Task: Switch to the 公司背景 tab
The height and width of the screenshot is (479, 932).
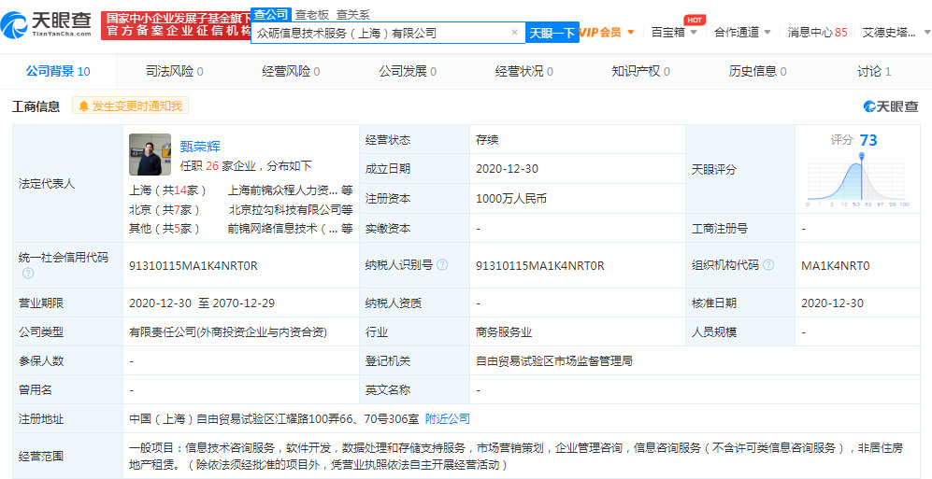Action: [x=58, y=71]
